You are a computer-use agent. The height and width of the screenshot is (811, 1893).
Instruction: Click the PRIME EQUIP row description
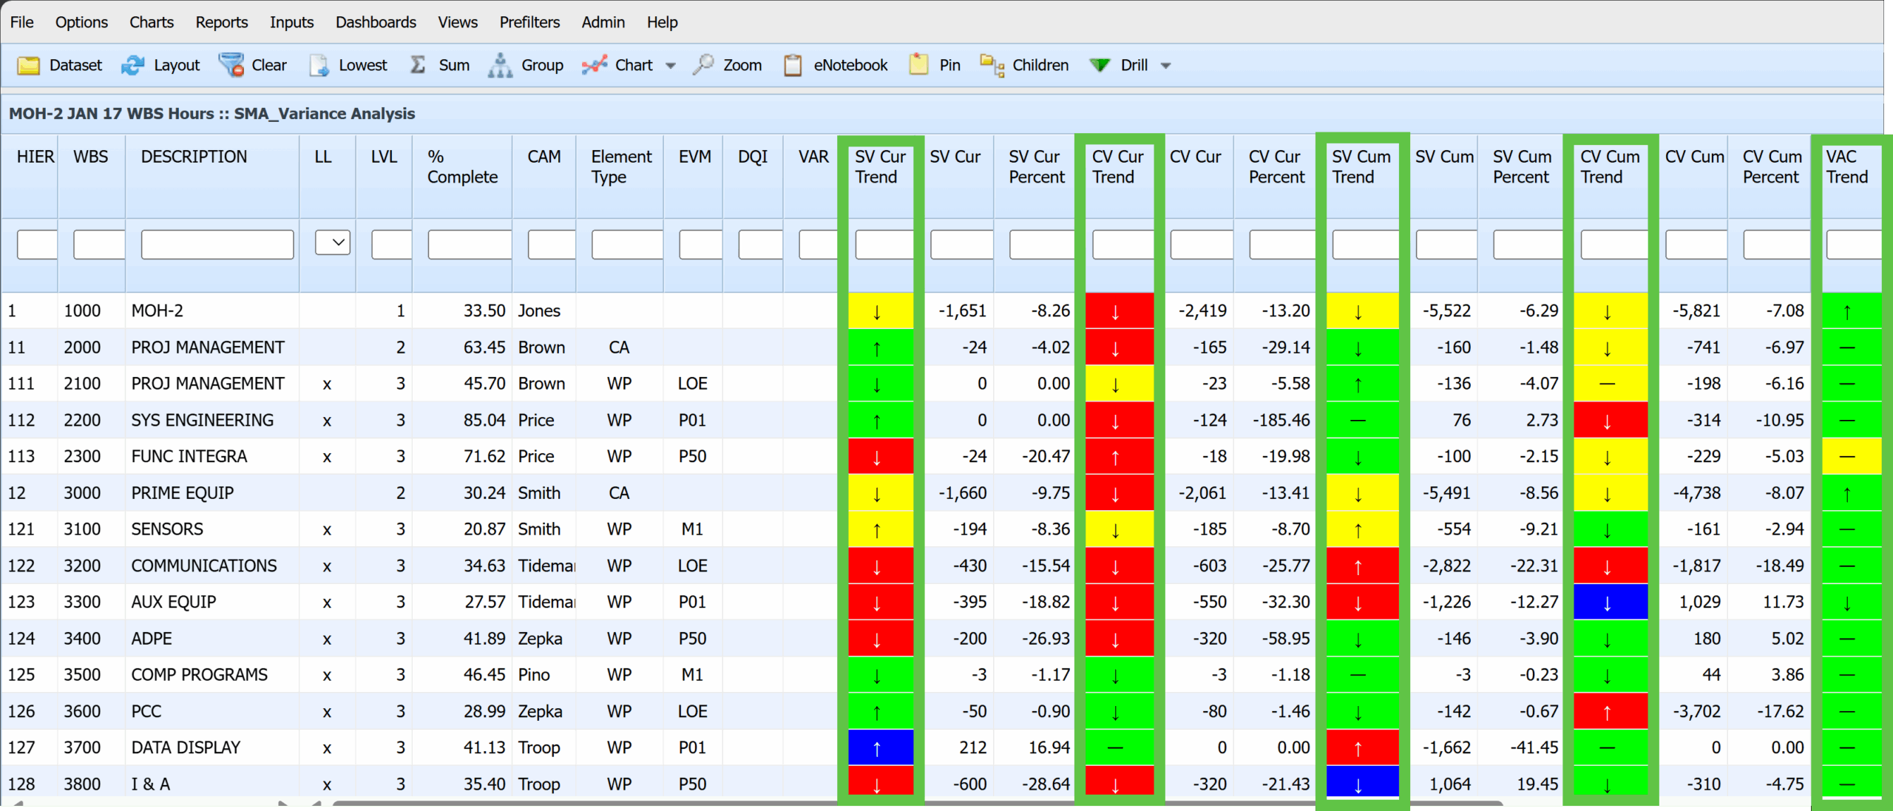pos(182,493)
